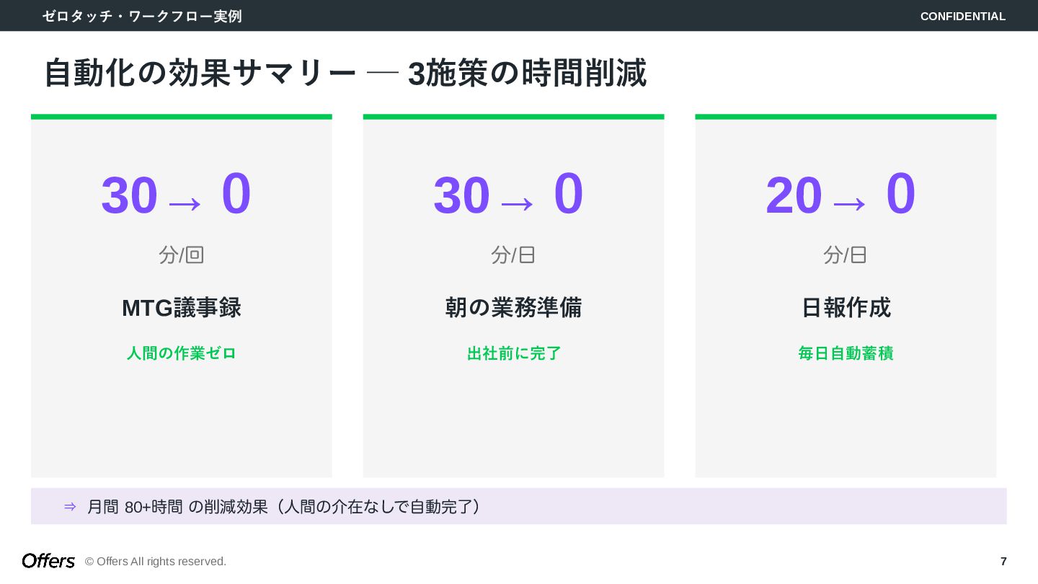Click the copyright text in footer

pyautogui.click(x=156, y=562)
